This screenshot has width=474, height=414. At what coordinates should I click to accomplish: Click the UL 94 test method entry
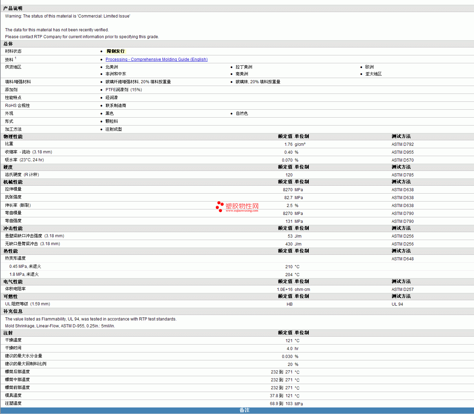tap(397, 304)
